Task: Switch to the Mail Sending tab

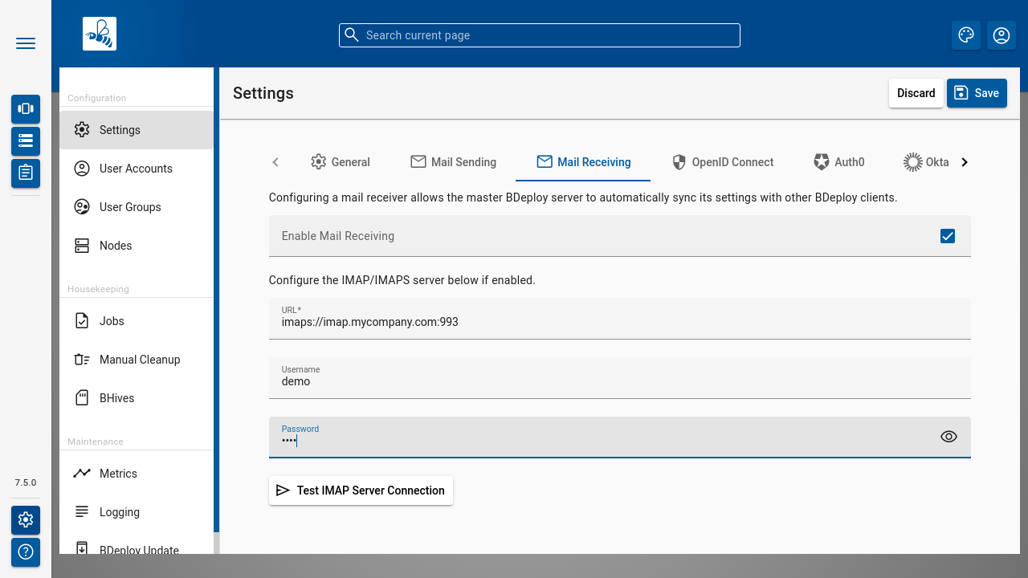Action: pos(453,162)
